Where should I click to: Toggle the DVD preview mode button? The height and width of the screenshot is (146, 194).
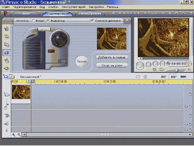[161, 70]
